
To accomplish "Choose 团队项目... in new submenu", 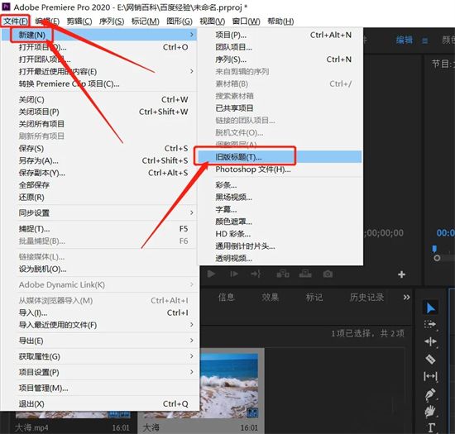I will [280, 47].
